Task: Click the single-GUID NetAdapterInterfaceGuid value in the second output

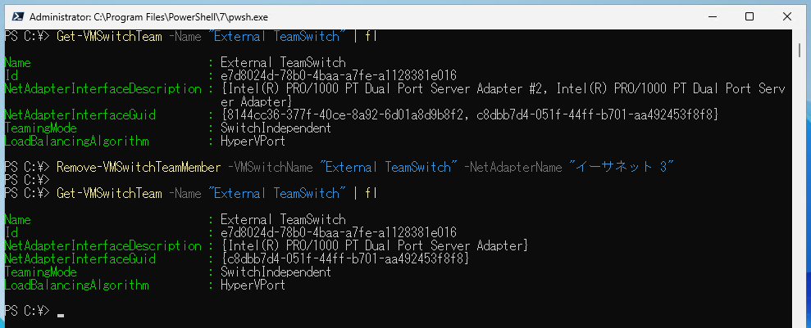Action: [344, 258]
